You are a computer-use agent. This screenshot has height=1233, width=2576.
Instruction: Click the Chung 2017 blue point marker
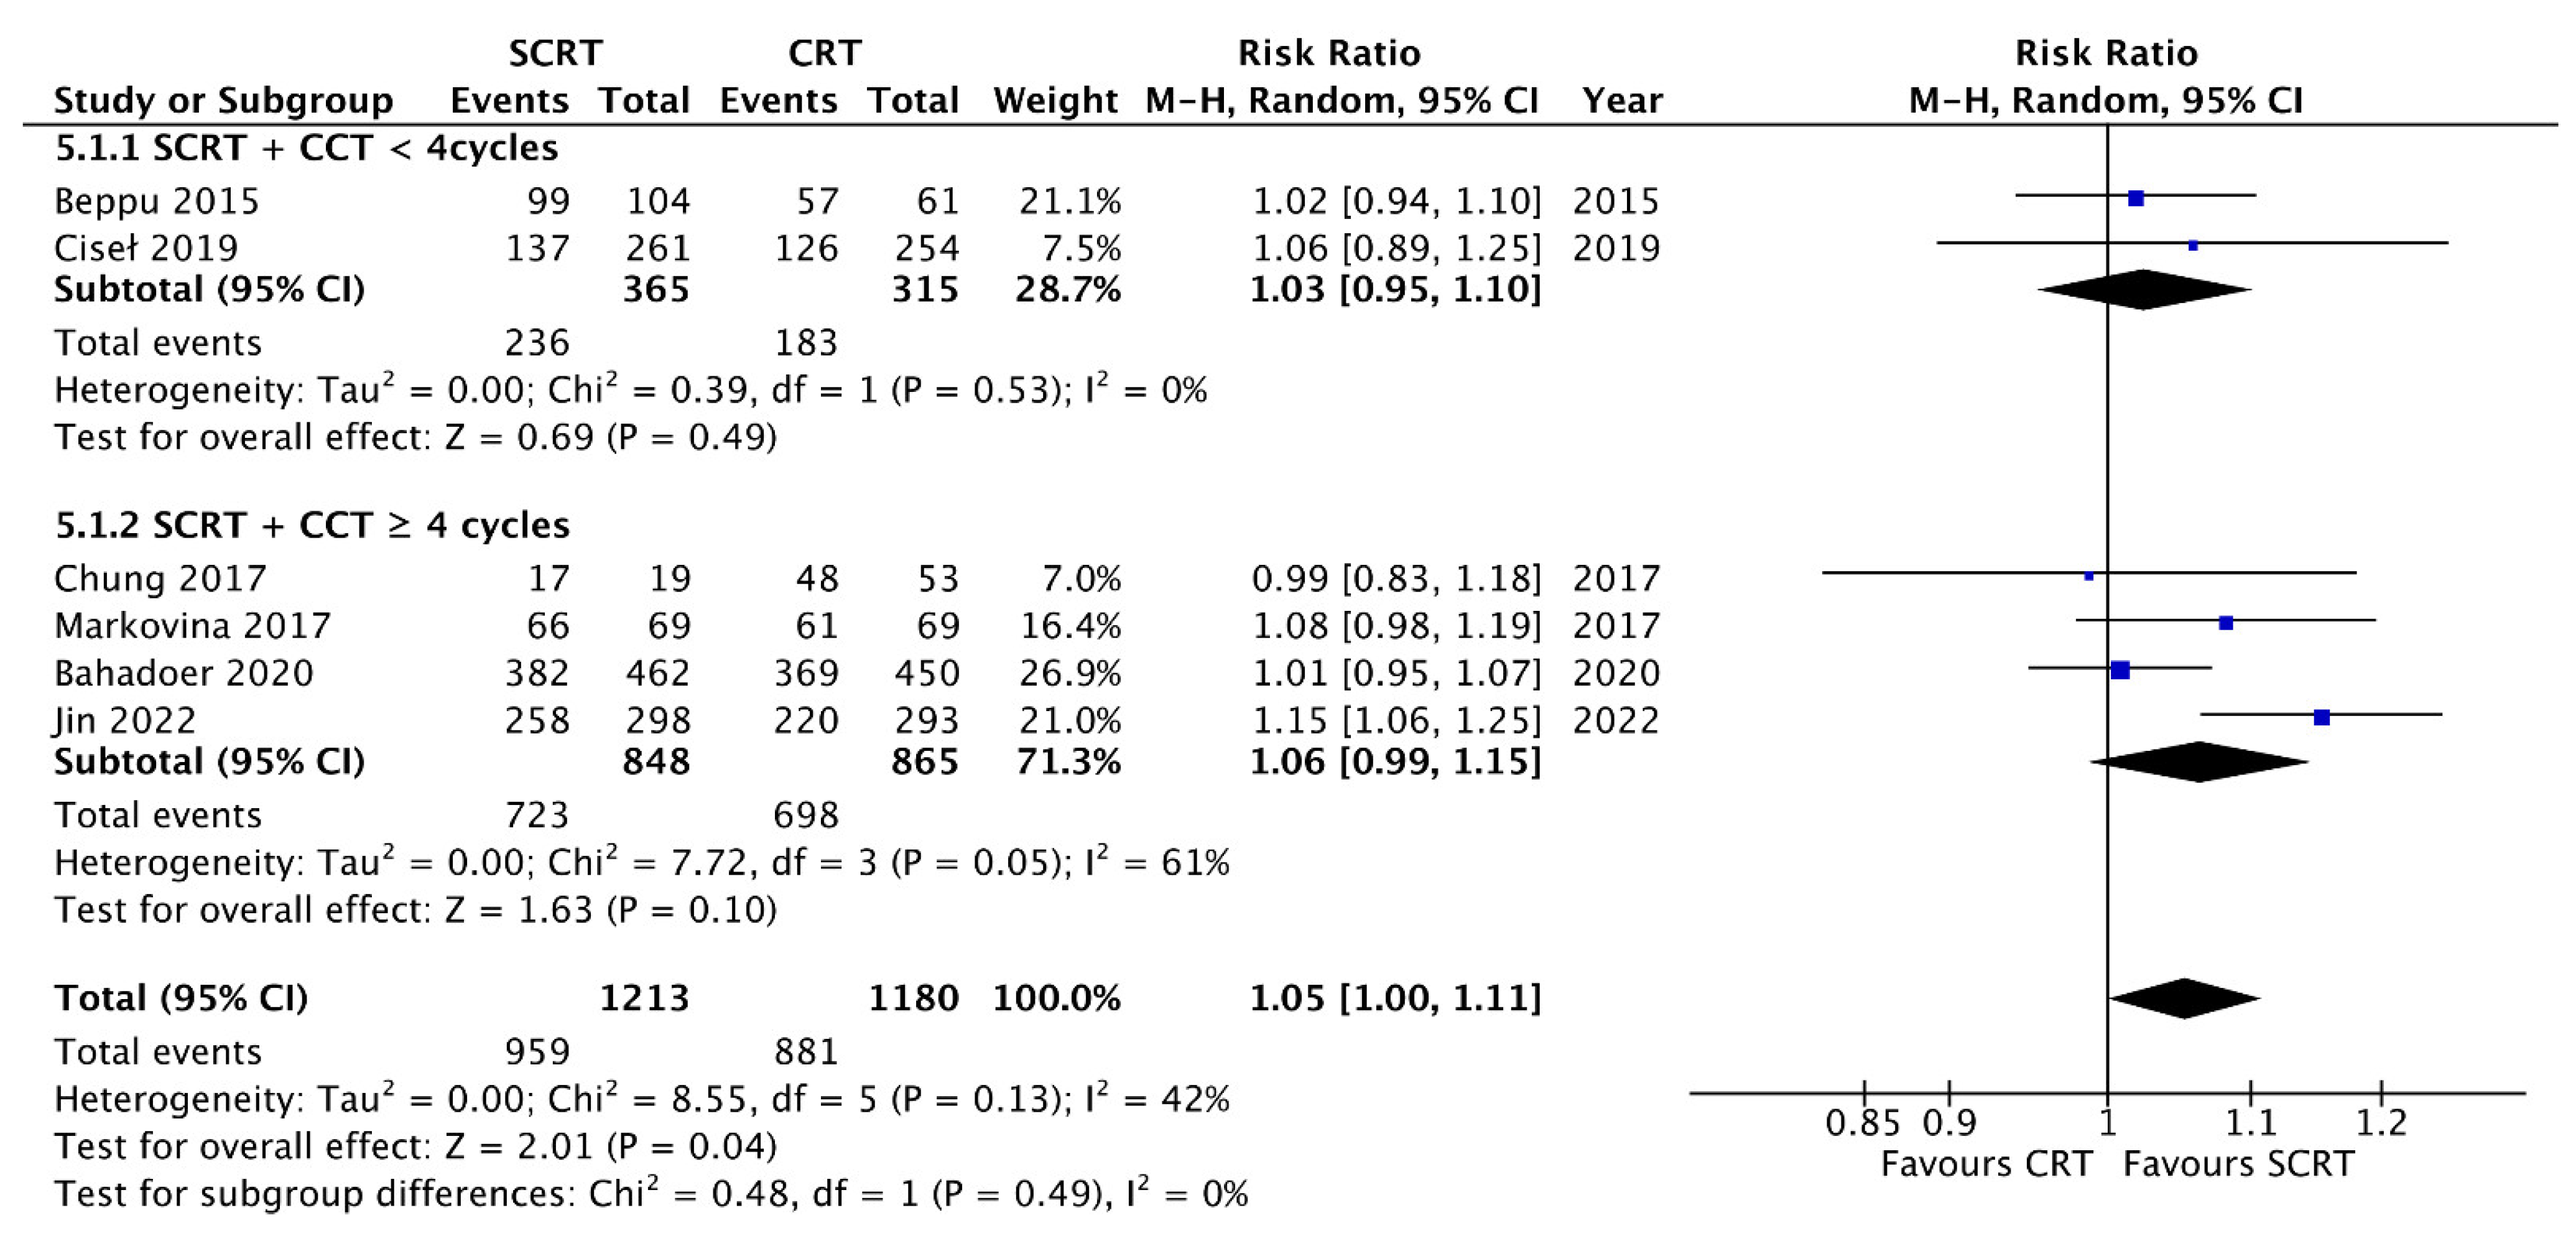tap(2088, 576)
